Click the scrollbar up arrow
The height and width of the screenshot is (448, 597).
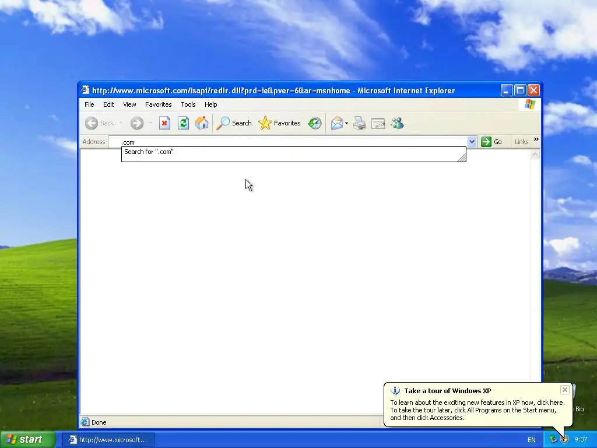[535, 154]
